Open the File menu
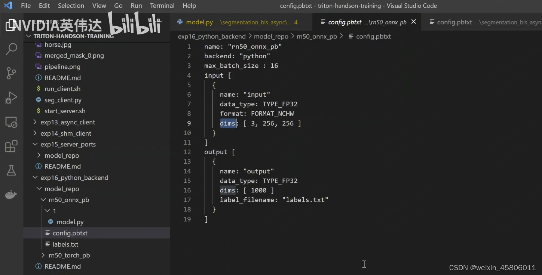The image size is (542, 275). tap(26, 6)
